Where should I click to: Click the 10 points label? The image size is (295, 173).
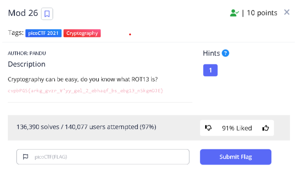[262, 13]
